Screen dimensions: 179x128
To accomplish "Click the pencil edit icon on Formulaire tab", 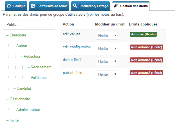I will (33, 6).
